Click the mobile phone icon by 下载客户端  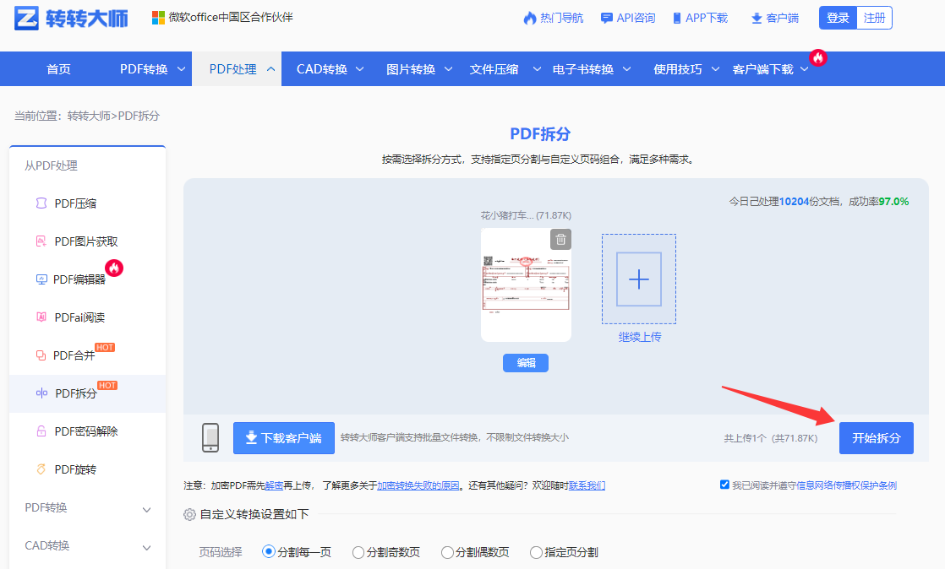point(210,438)
